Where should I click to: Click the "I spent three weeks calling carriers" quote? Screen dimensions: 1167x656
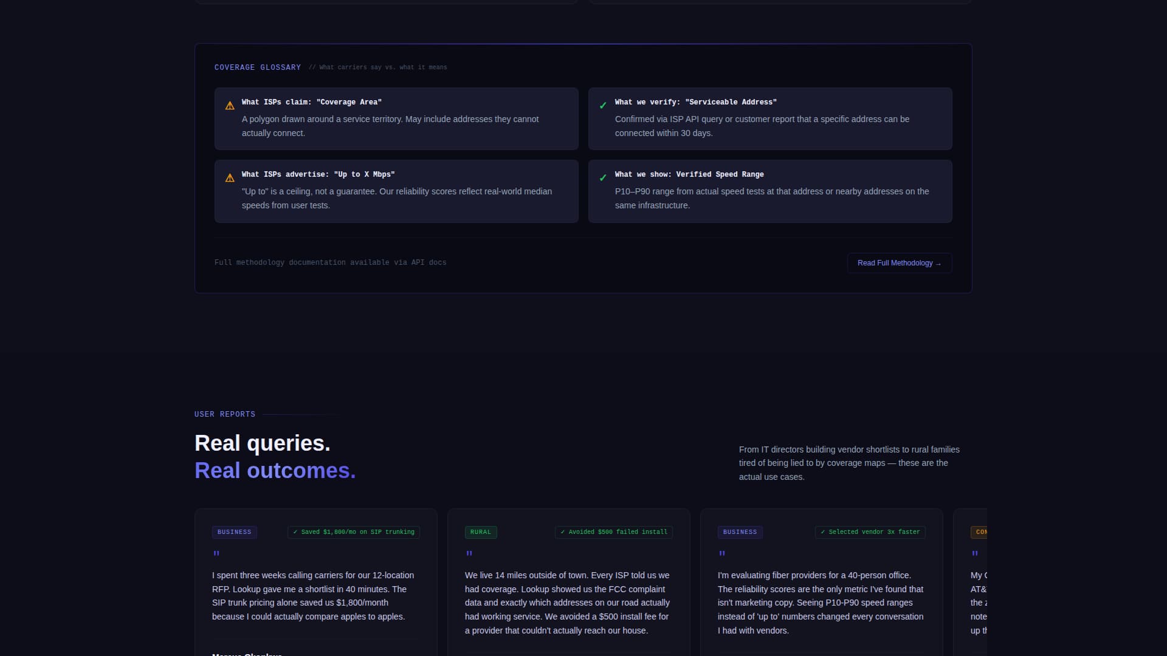pos(313,596)
